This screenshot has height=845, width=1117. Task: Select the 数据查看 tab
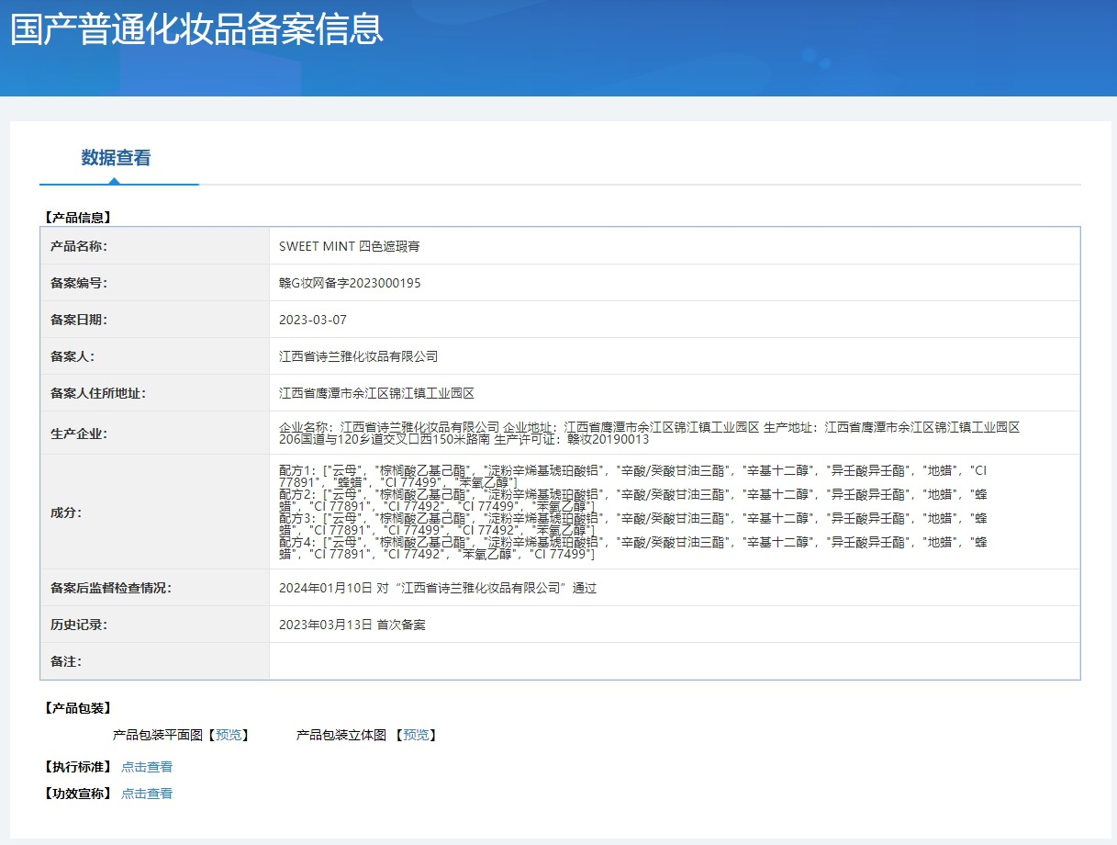pyautogui.click(x=116, y=158)
